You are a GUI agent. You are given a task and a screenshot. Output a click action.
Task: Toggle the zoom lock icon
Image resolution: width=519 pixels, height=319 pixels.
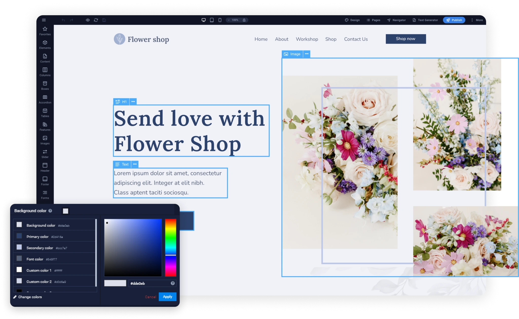coord(244,20)
